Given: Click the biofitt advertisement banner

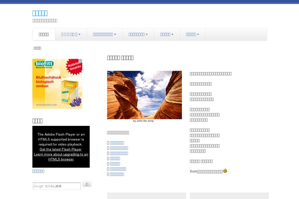Looking at the screenshot, I should (57, 84).
